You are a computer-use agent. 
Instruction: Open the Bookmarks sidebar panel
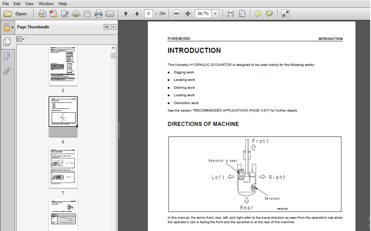click(x=7, y=57)
